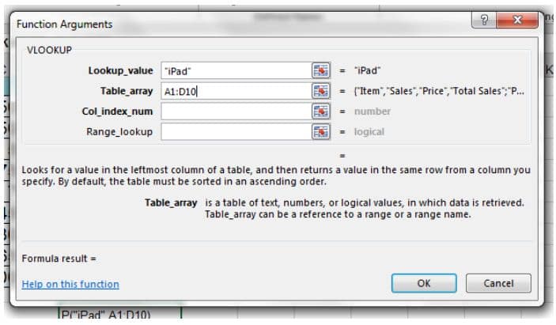Viewport: 556px width, 325px height.
Task: Click the Lookup_value label
Action: [x=120, y=70]
